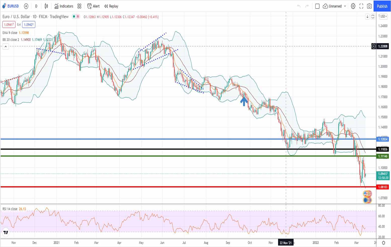Take a chart snapshot with camera icon

point(369,6)
